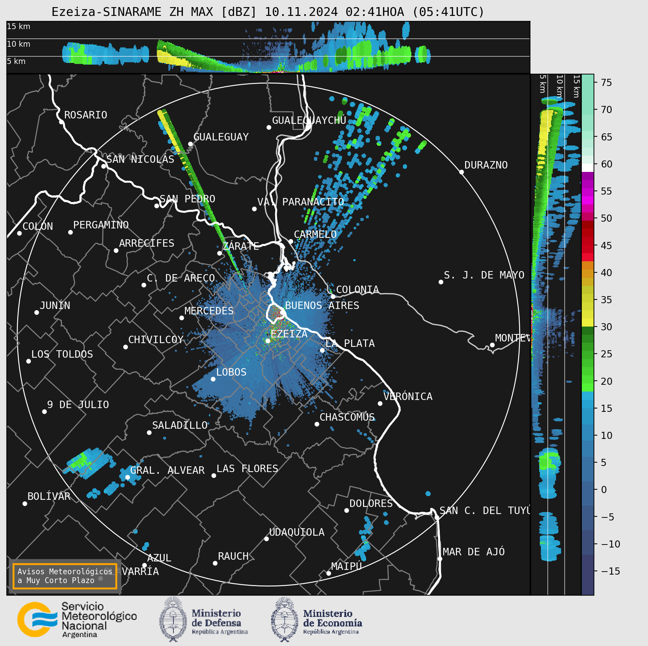
Task: Click the RAUCH label
Action: (x=233, y=556)
